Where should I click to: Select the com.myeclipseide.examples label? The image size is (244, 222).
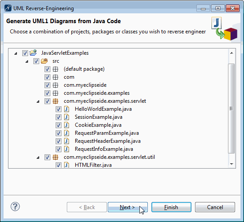pyautogui.click(x=97, y=93)
